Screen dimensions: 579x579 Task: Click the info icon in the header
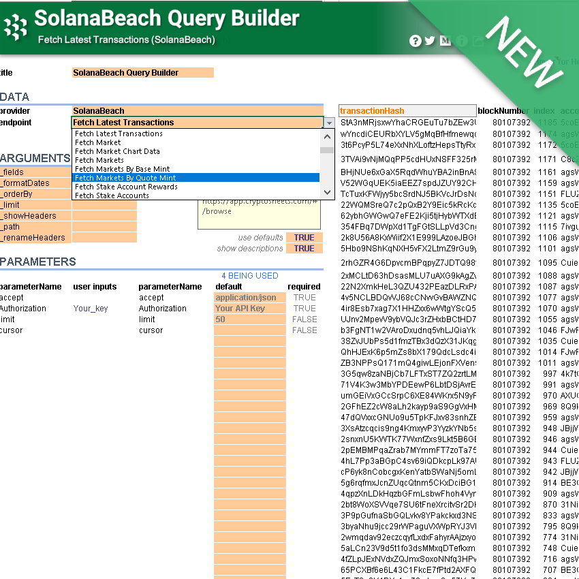coord(461,41)
